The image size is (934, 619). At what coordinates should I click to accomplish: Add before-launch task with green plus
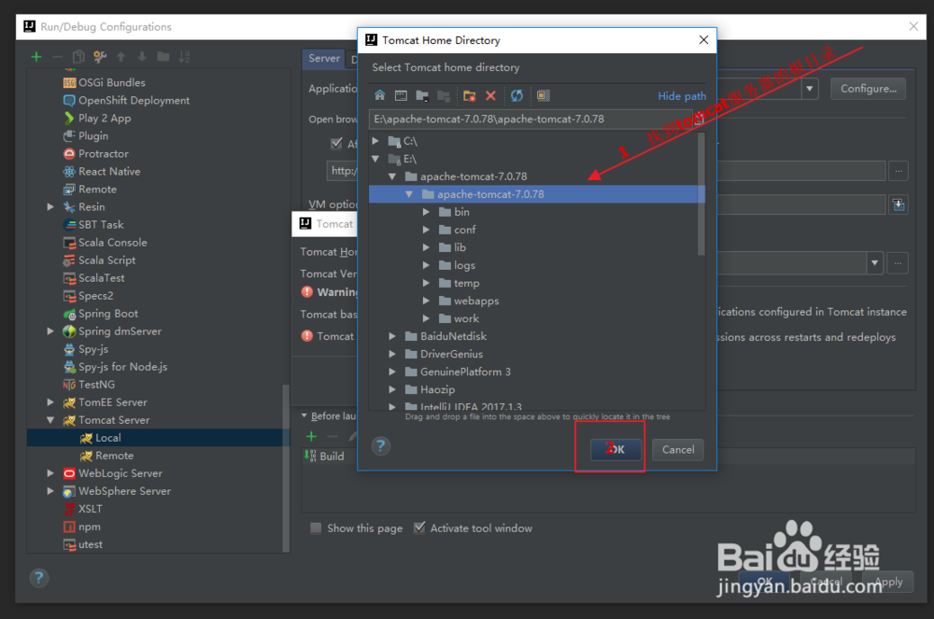[311, 436]
